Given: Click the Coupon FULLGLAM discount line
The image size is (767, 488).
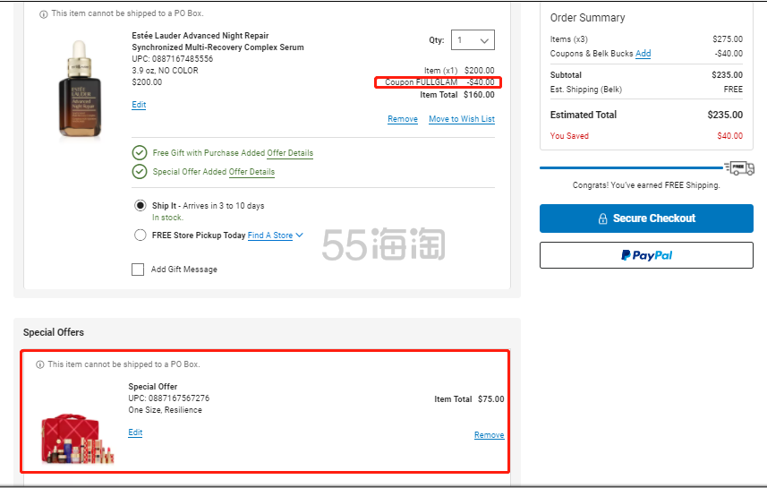Looking at the screenshot, I should click(x=439, y=82).
